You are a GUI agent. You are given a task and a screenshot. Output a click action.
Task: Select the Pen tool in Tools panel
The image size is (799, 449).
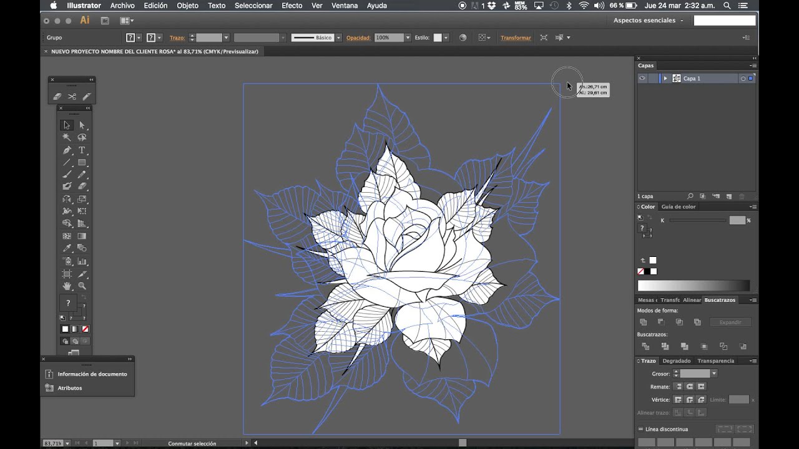tap(67, 150)
